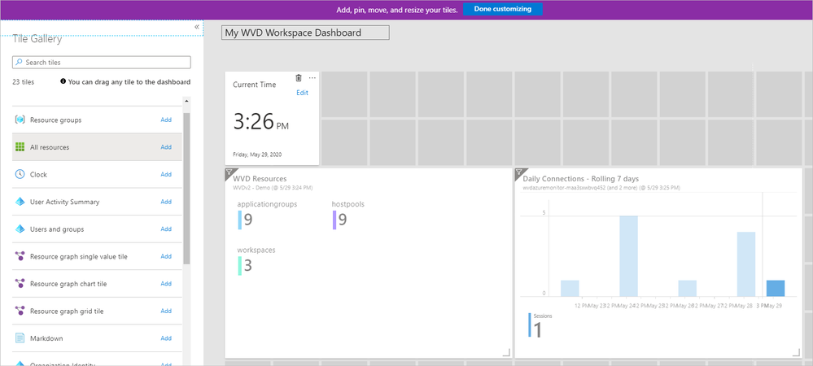Click the Daily Connections tile resize handle
The height and width of the screenshot is (366, 813).
(x=796, y=352)
